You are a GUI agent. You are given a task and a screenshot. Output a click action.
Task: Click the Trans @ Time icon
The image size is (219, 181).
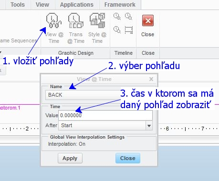click(x=76, y=20)
